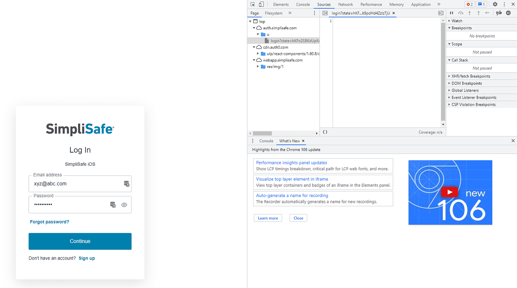Expand XHR/fetch Breakpoints section
Viewport: 517px width, 288px height.
coord(481,76)
